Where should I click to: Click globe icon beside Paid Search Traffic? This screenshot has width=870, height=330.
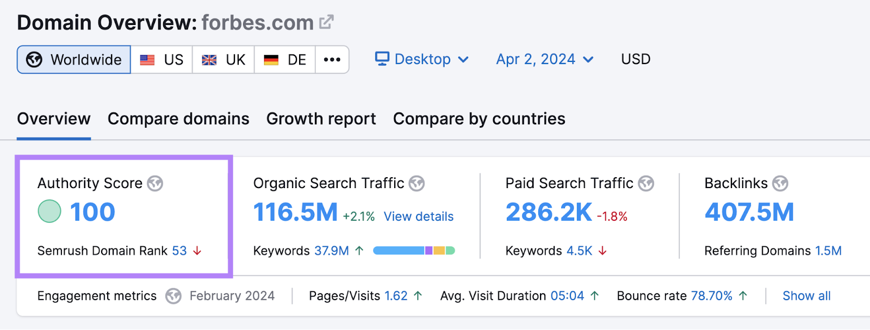pos(646,184)
